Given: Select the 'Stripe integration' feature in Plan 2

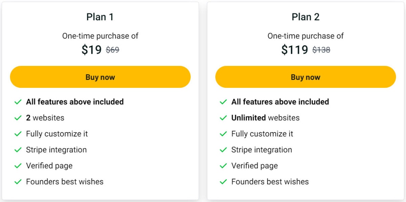Looking at the screenshot, I should pyautogui.click(x=262, y=150).
